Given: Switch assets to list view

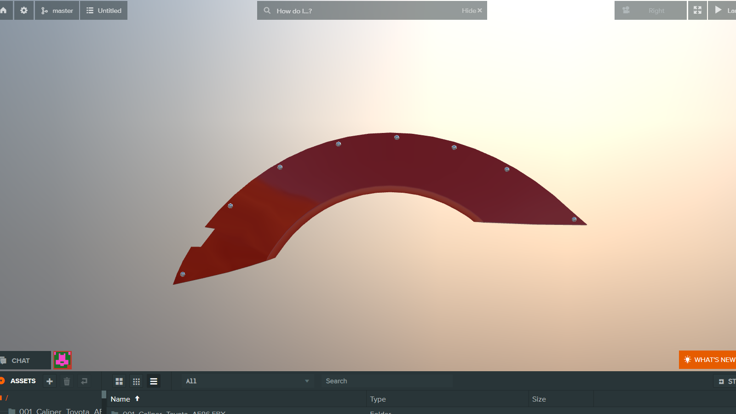Looking at the screenshot, I should click(x=154, y=381).
